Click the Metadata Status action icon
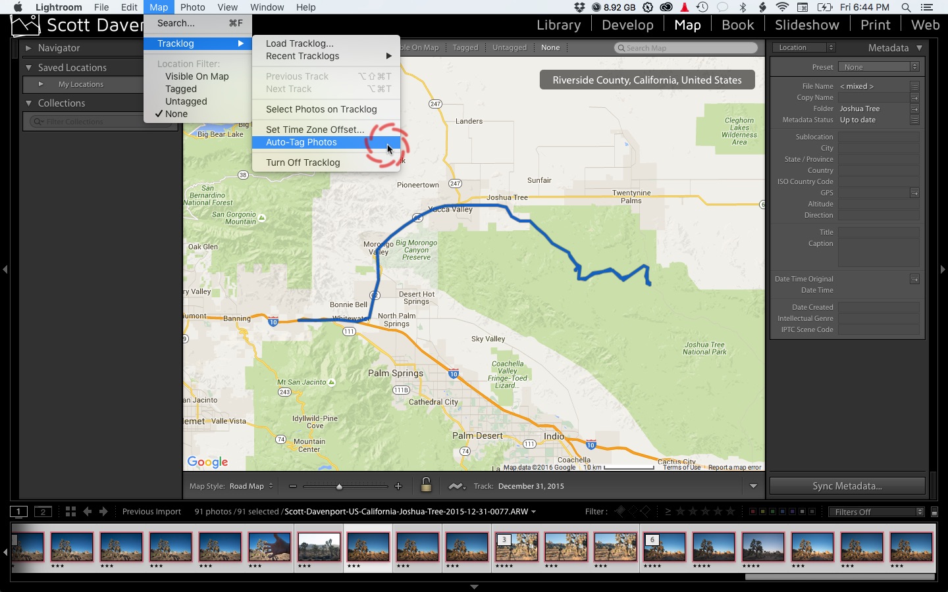This screenshot has height=592, width=948. pos(914,120)
